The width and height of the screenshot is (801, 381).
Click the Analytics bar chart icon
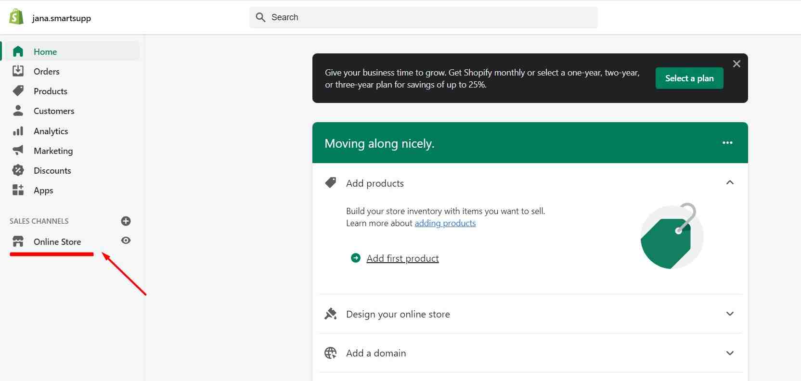[18, 131]
